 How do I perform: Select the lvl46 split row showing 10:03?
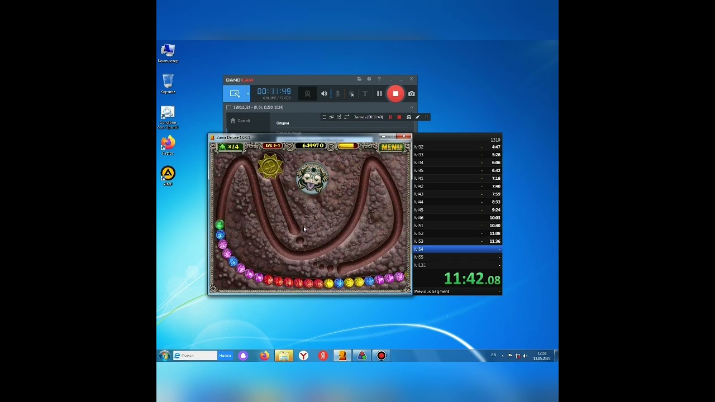click(457, 218)
